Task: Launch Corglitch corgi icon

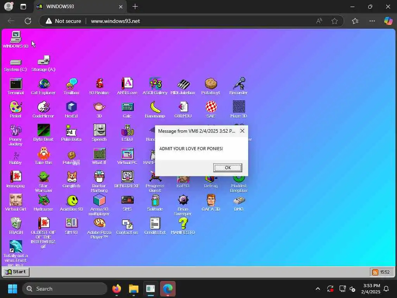Action: pyautogui.click(x=71, y=180)
